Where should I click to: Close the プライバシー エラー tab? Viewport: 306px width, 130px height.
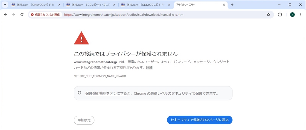tap(224, 5)
